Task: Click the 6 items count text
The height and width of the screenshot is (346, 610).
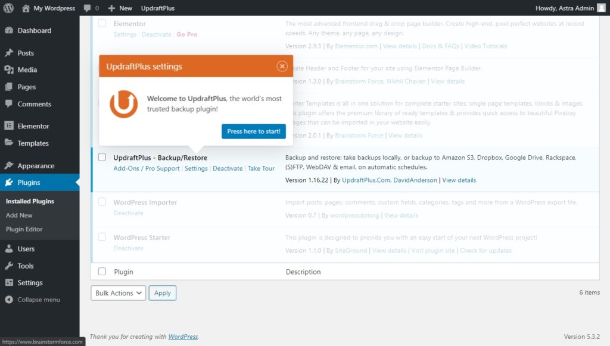Action: pos(589,292)
